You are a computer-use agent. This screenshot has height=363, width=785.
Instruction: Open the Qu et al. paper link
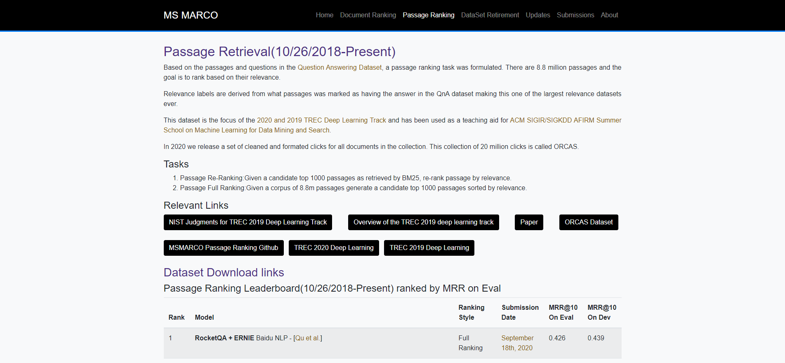[308, 338]
